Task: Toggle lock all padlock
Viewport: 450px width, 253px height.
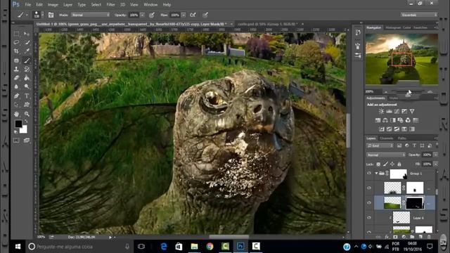Action: point(399,164)
